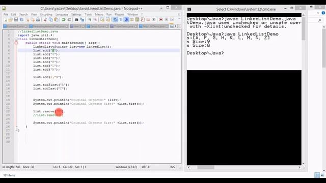Collapse the main method fold on line 4
This screenshot has width=326, height=183.
pos(16,43)
